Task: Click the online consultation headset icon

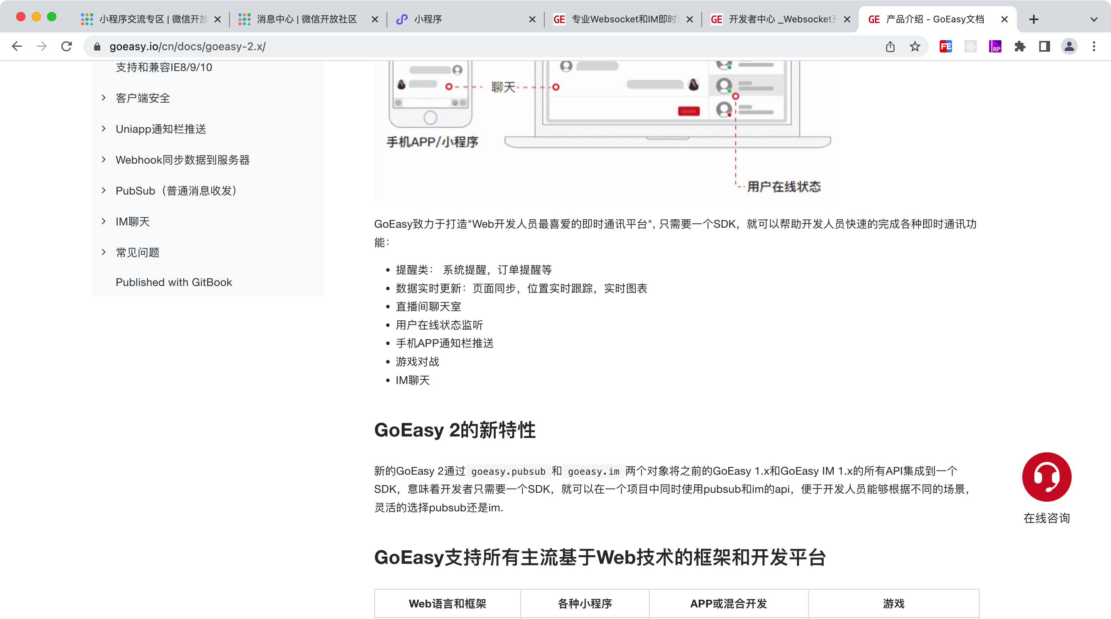Action: coord(1046,477)
